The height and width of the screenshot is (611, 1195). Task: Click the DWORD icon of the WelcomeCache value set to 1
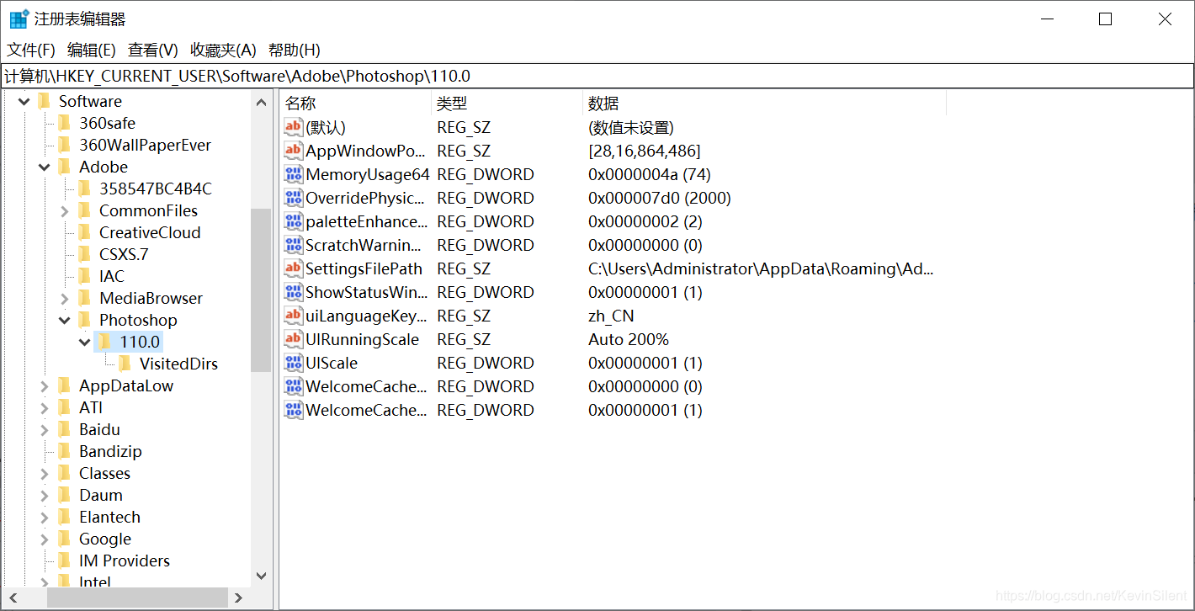(x=293, y=410)
